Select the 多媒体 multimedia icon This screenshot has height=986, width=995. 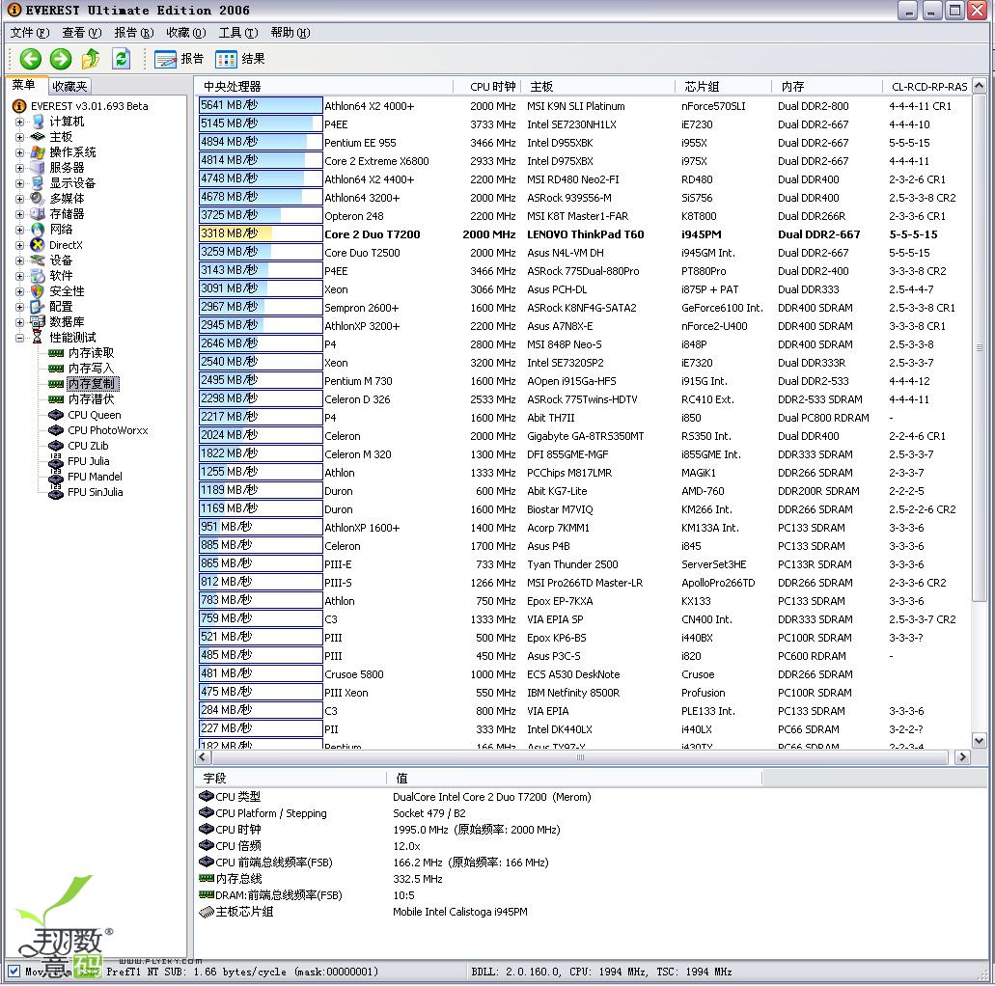point(38,198)
